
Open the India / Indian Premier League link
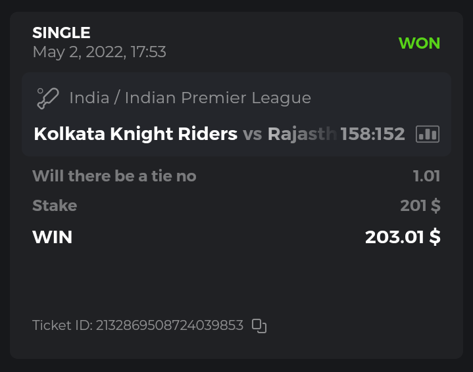189,99
